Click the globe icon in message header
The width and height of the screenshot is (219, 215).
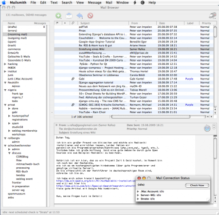click(207, 128)
